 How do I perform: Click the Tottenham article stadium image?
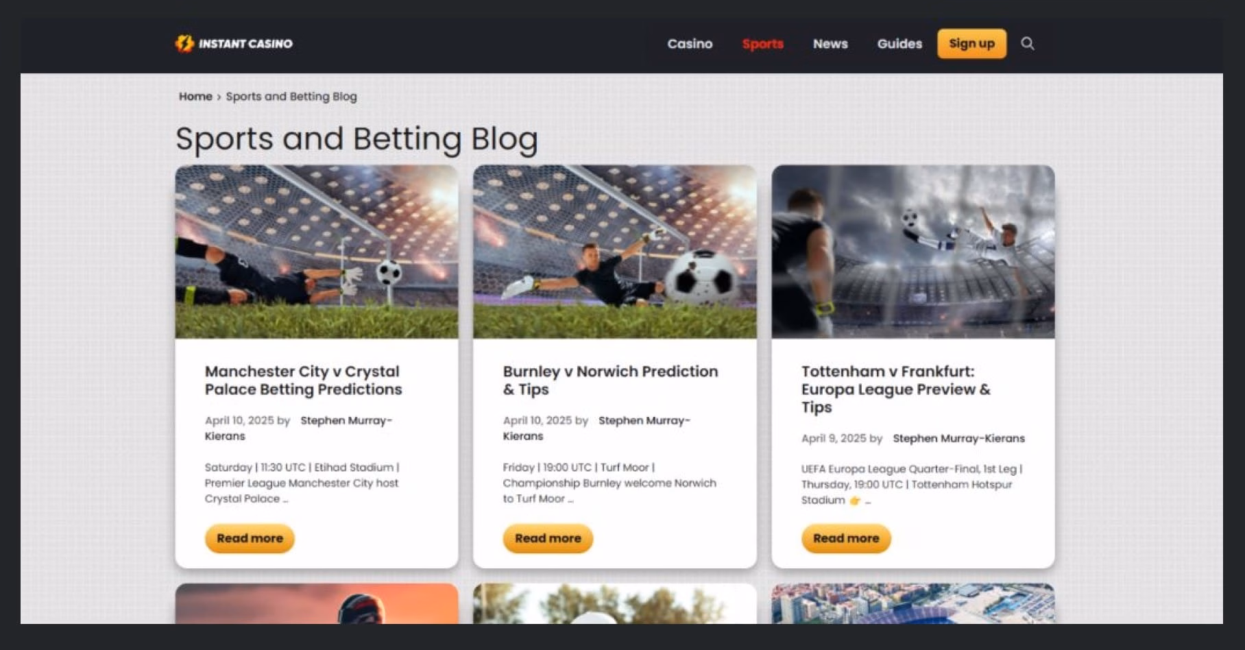pos(913,252)
